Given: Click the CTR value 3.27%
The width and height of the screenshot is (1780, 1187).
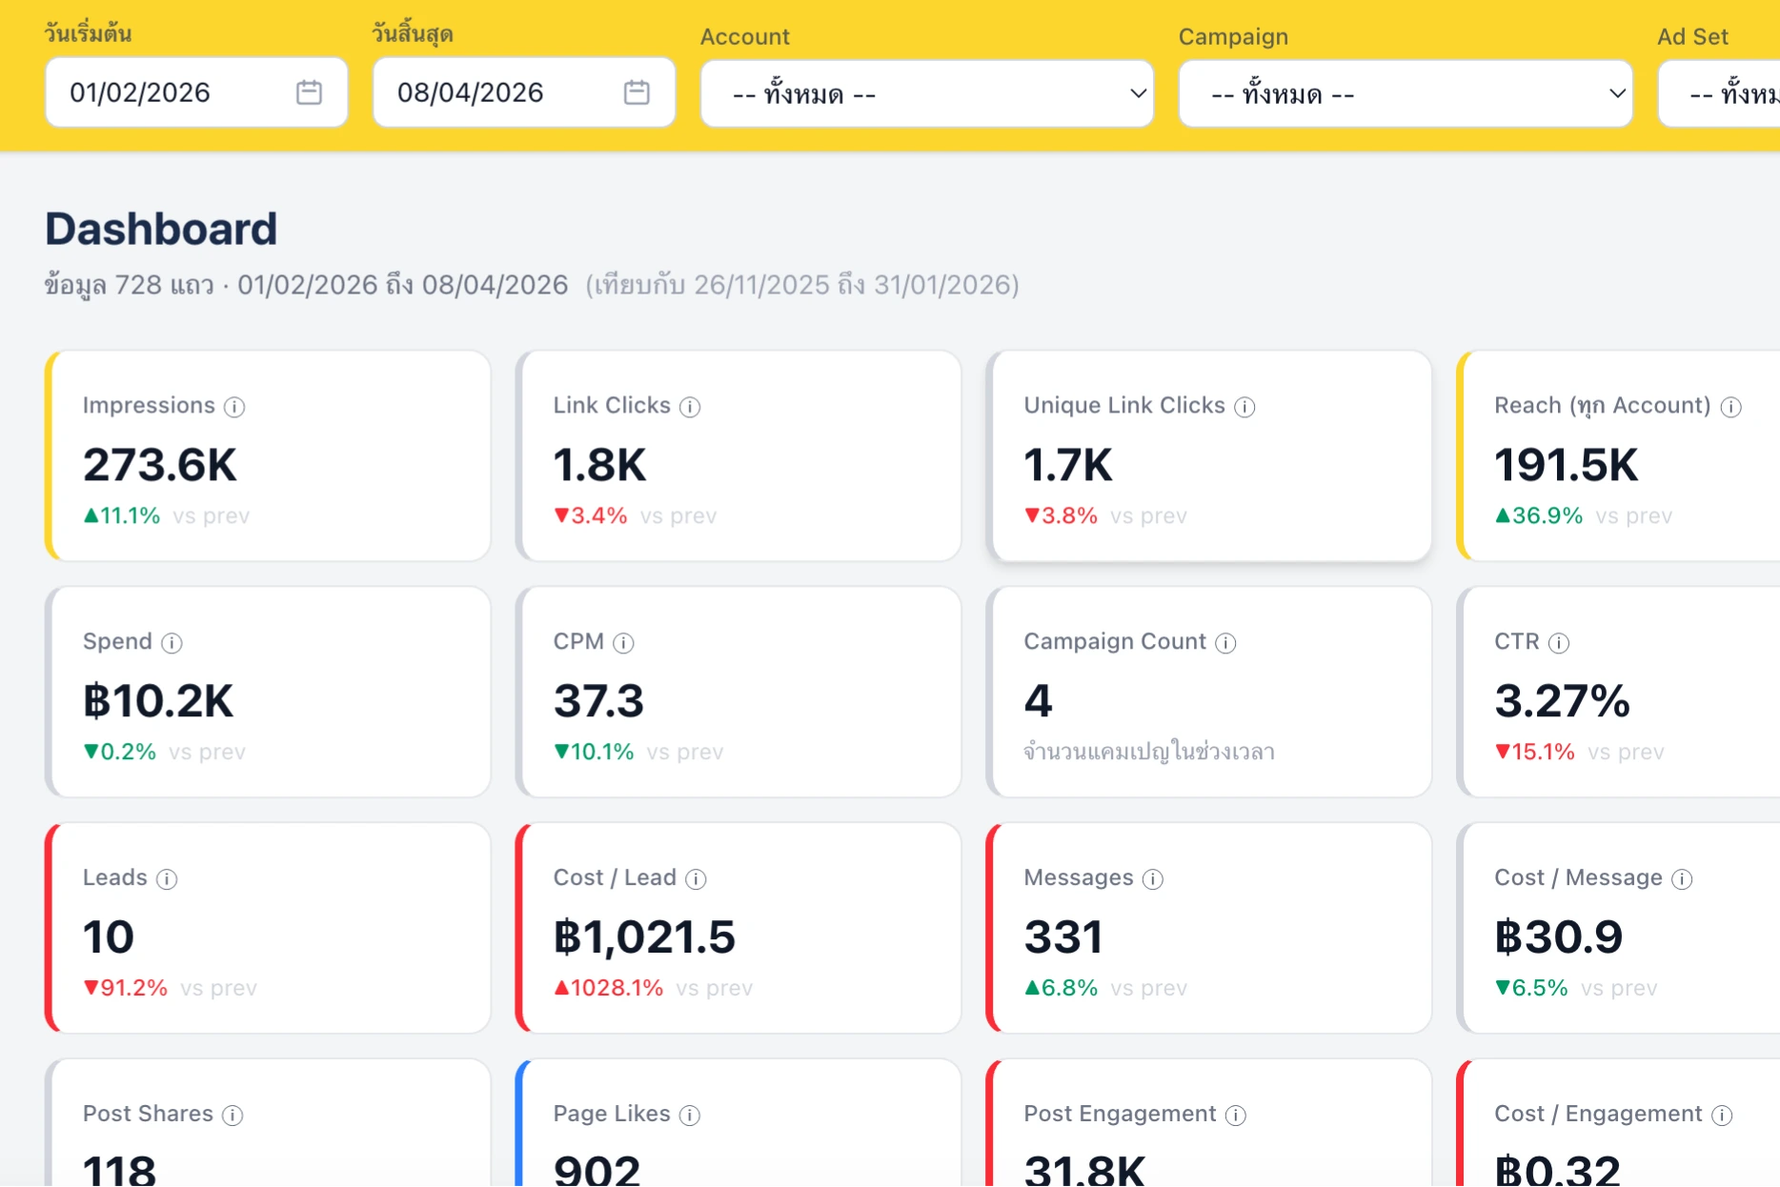Looking at the screenshot, I should point(1563,701).
